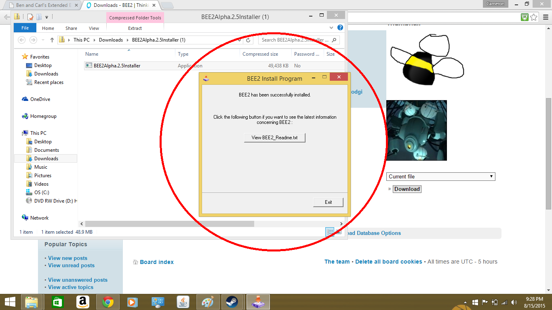Open the File menu in Explorer
This screenshot has width=552, height=310.
(25, 28)
